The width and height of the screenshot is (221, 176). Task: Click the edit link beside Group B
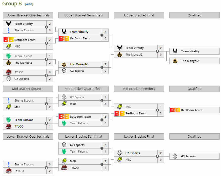click(x=29, y=4)
